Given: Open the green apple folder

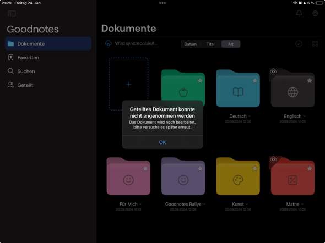Looking at the screenshot, I should [x=183, y=88].
